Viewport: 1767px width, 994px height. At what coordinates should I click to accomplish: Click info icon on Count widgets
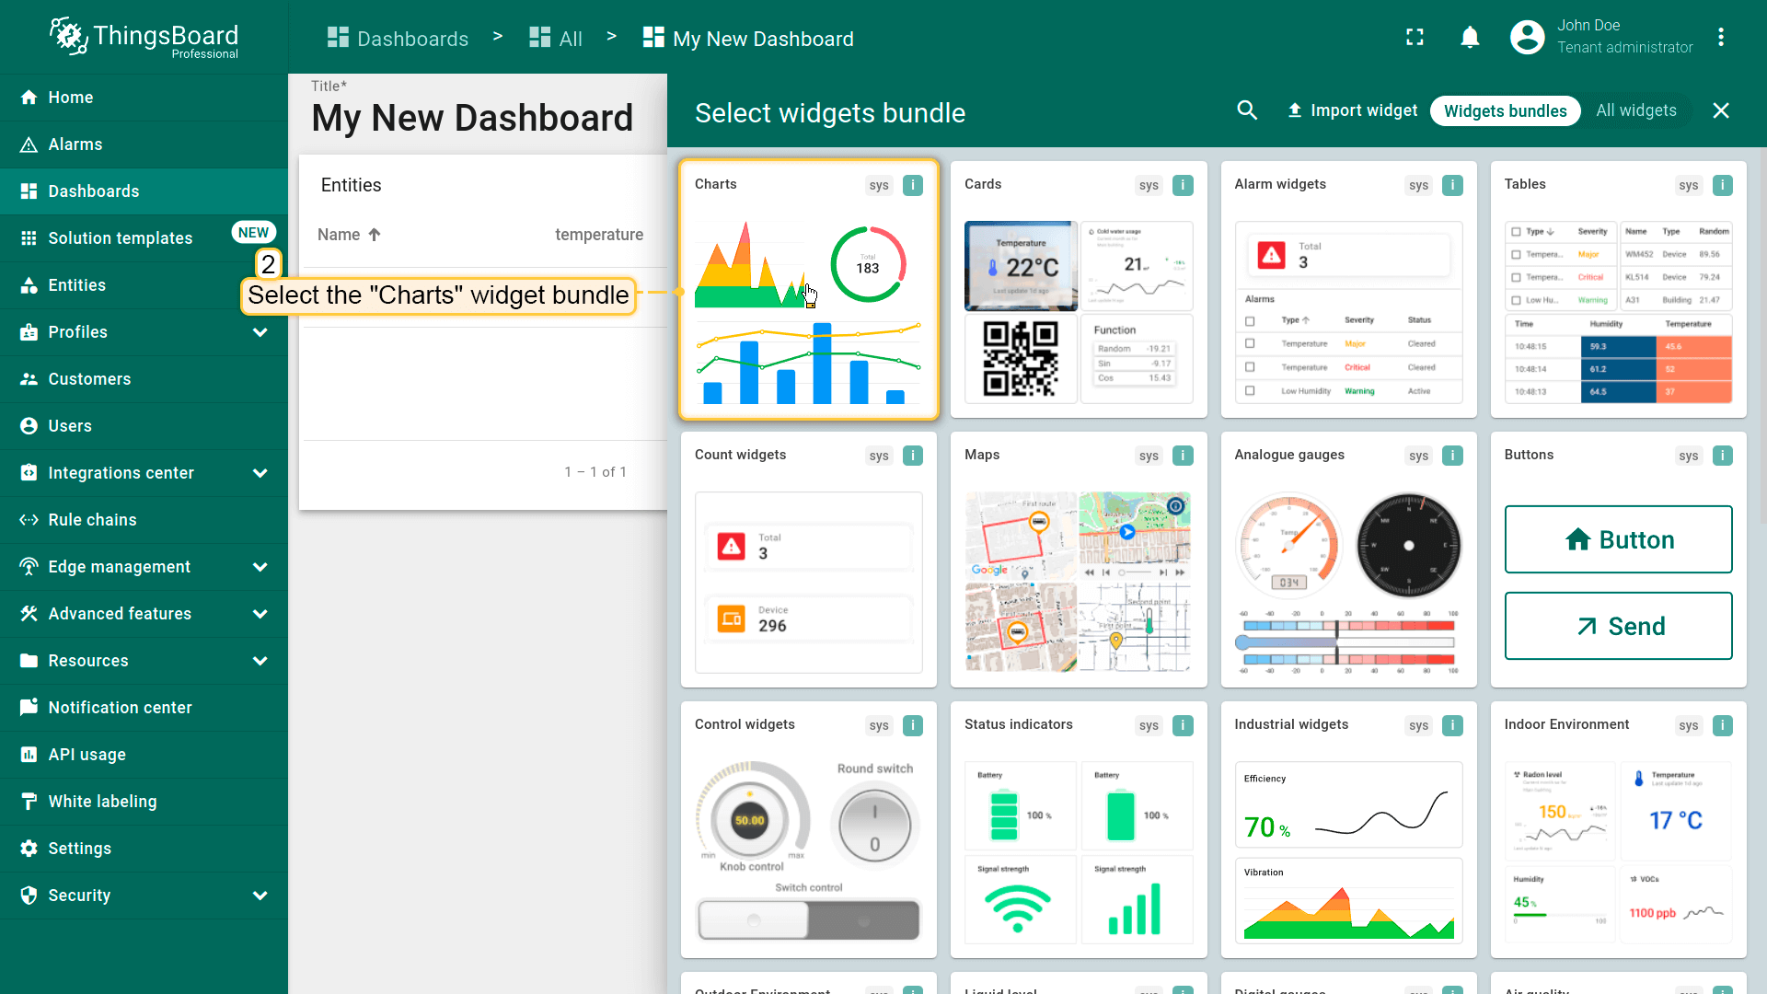click(913, 456)
